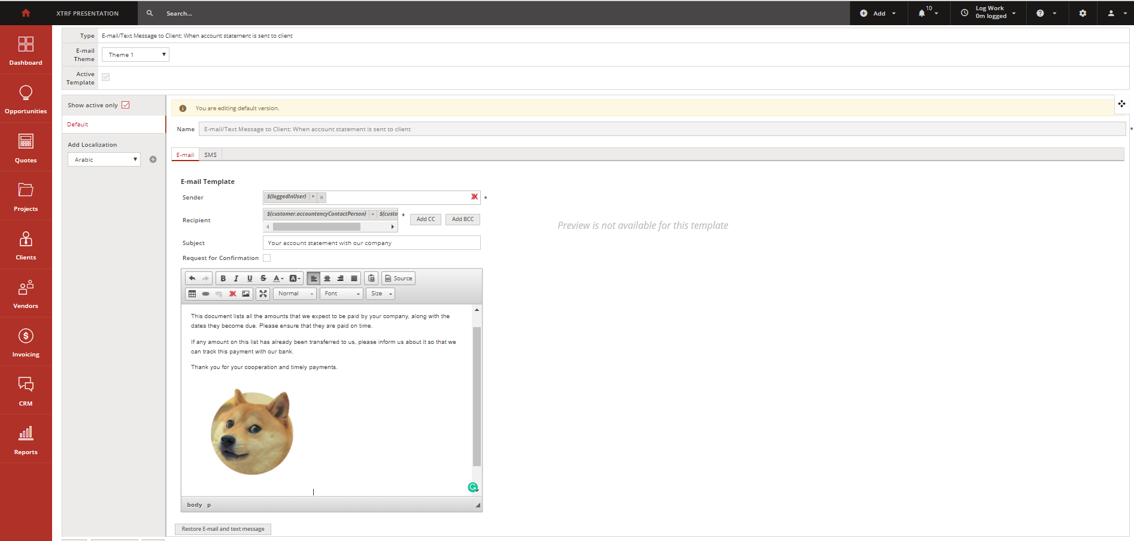The width and height of the screenshot is (1134, 541).
Task: Open the background color dropdown
Action: (295, 278)
